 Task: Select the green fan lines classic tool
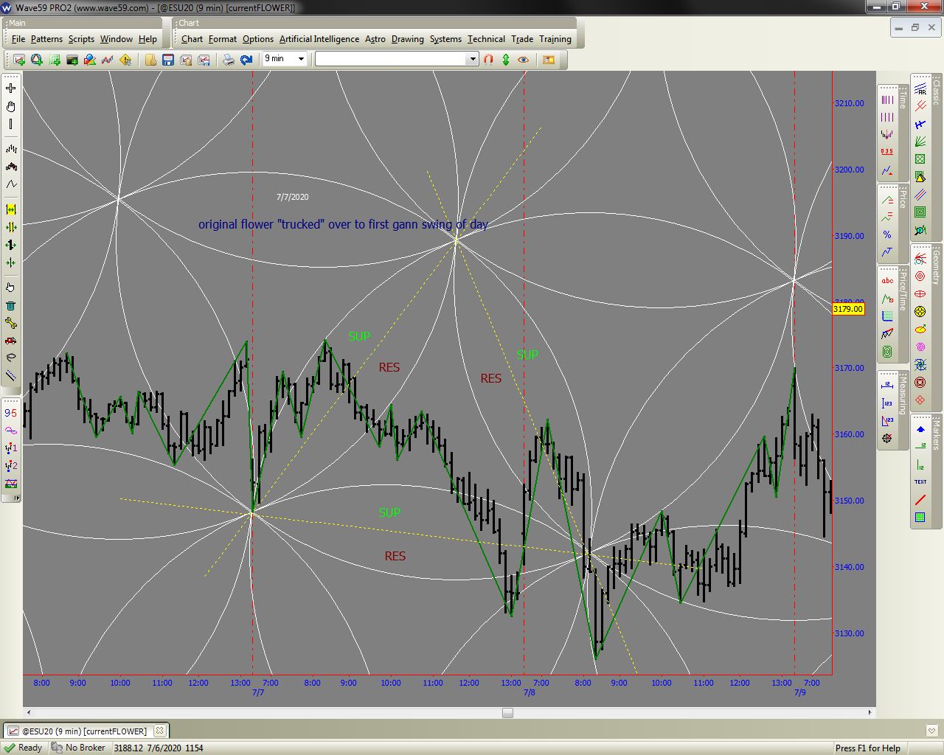tap(920, 142)
